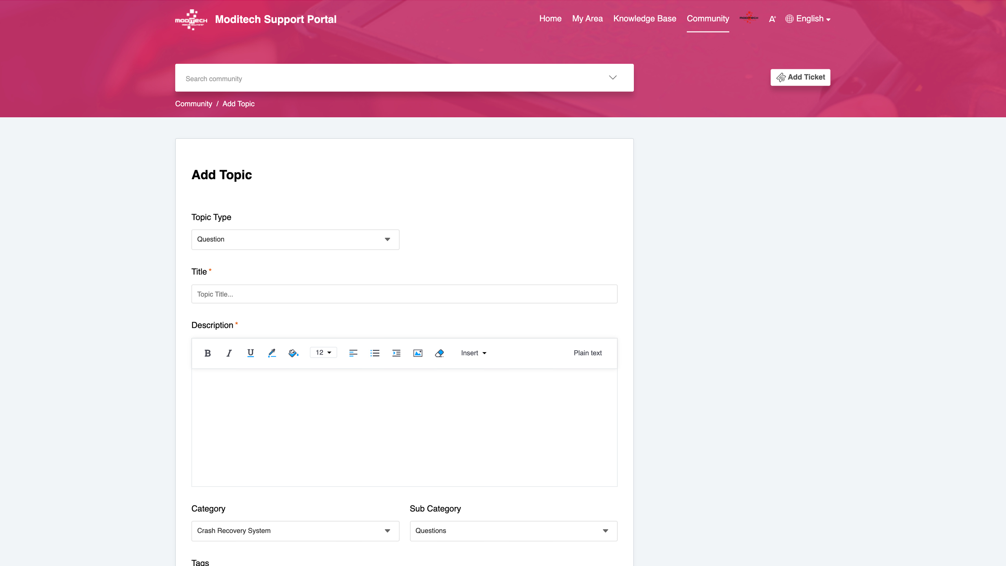Open My Area in navigation
Screen dimensions: 1006x566
[x=587, y=18]
